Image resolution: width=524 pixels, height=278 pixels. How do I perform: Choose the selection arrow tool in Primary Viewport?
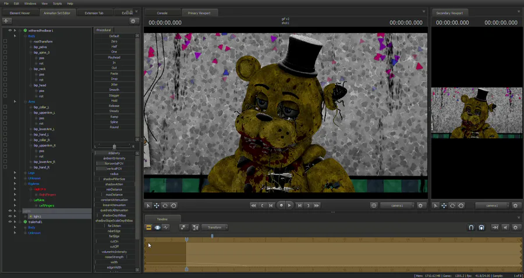point(148,205)
